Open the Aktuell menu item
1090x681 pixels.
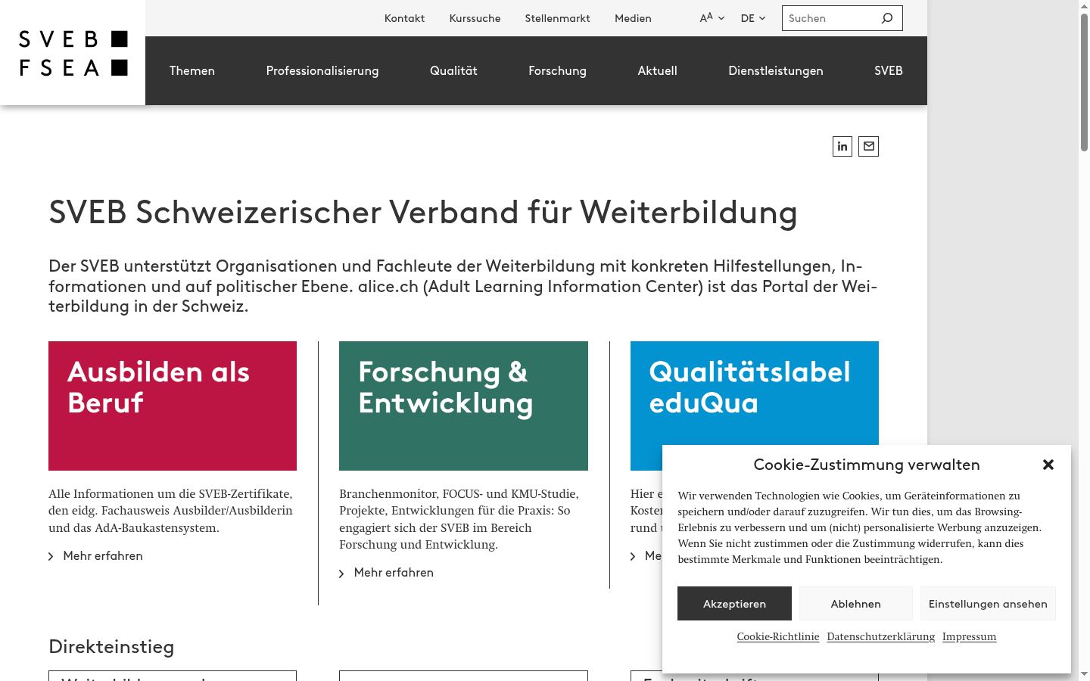click(x=657, y=70)
